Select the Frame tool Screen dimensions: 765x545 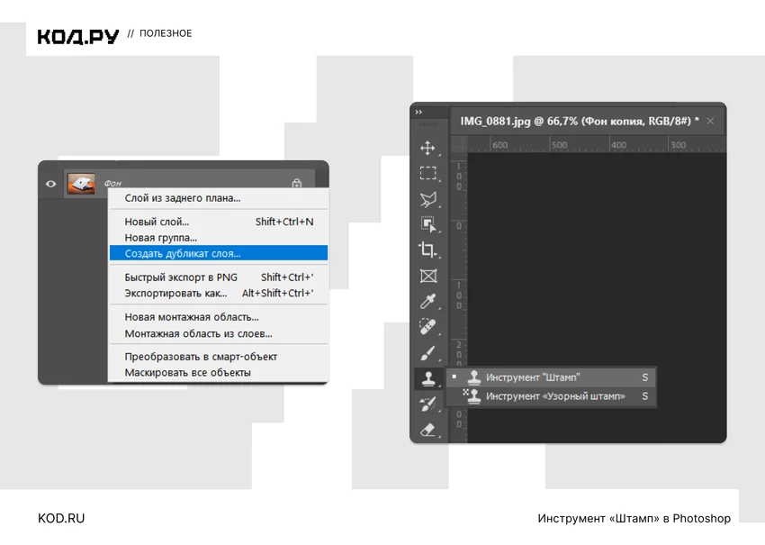pyautogui.click(x=427, y=276)
